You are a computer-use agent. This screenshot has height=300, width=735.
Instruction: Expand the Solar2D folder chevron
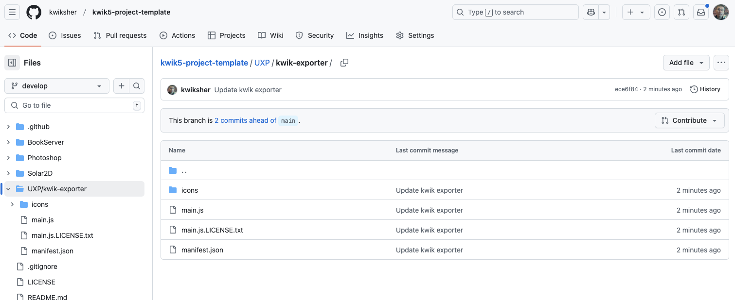coord(8,173)
